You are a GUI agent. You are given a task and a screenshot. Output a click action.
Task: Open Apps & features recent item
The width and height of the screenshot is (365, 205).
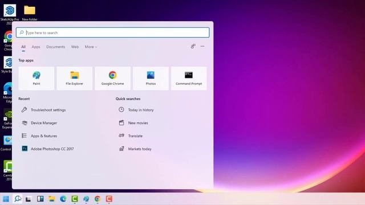point(44,136)
